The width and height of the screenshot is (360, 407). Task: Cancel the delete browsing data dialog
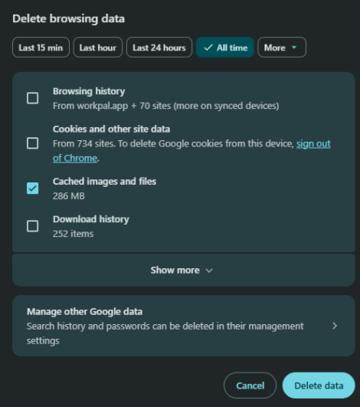[x=250, y=386]
